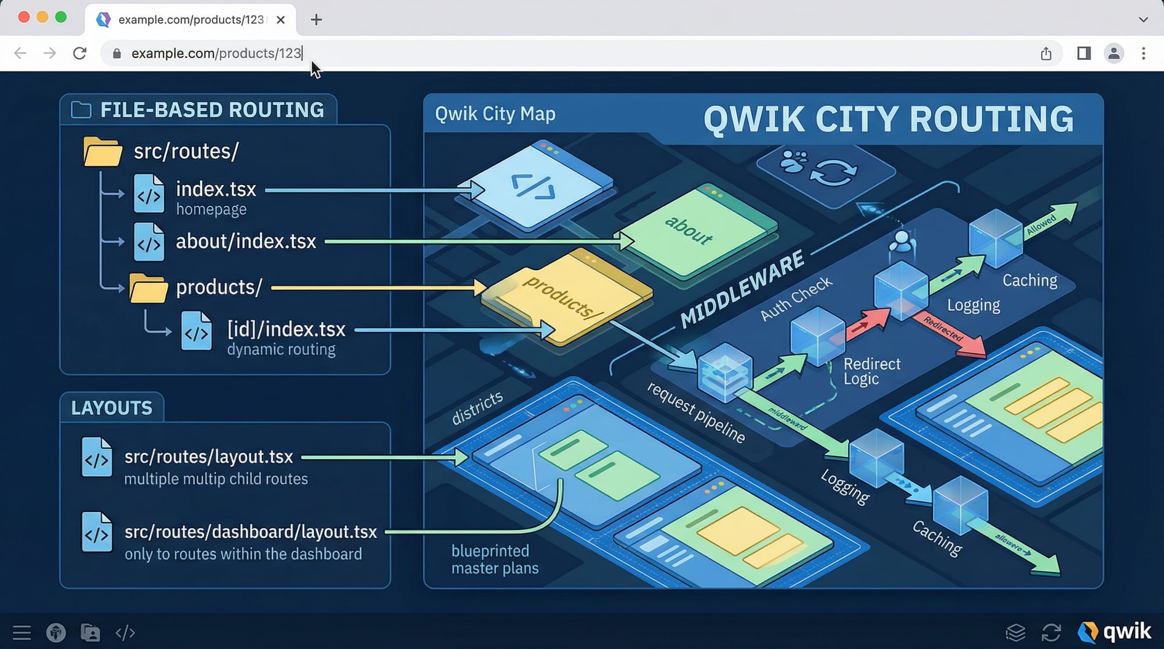Click the back navigation arrow
The image size is (1164, 649).
click(20, 54)
